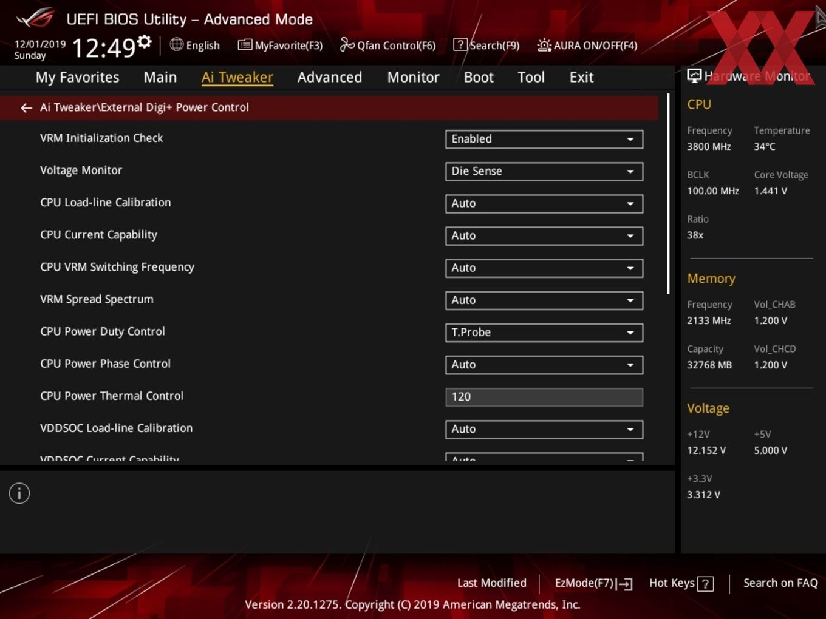Select VRM Initialization Check label
Viewport: 826px width, 619px height.
pyautogui.click(x=101, y=138)
